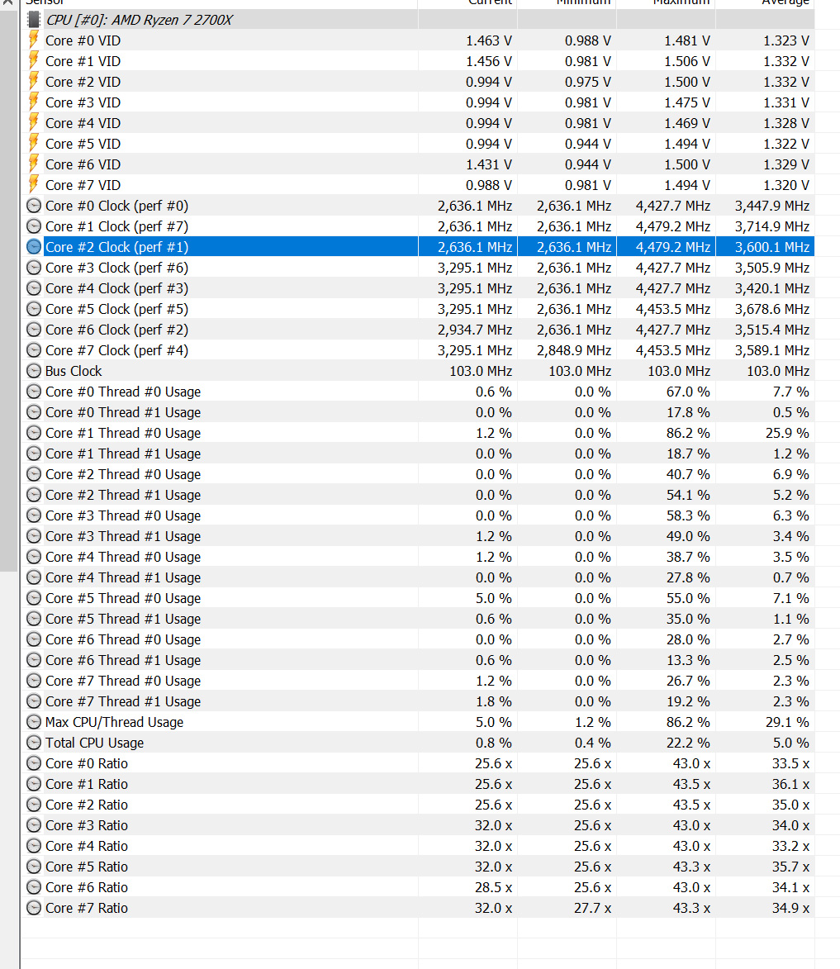Select the Core #0 Thread #1 Usage label

(123, 412)
